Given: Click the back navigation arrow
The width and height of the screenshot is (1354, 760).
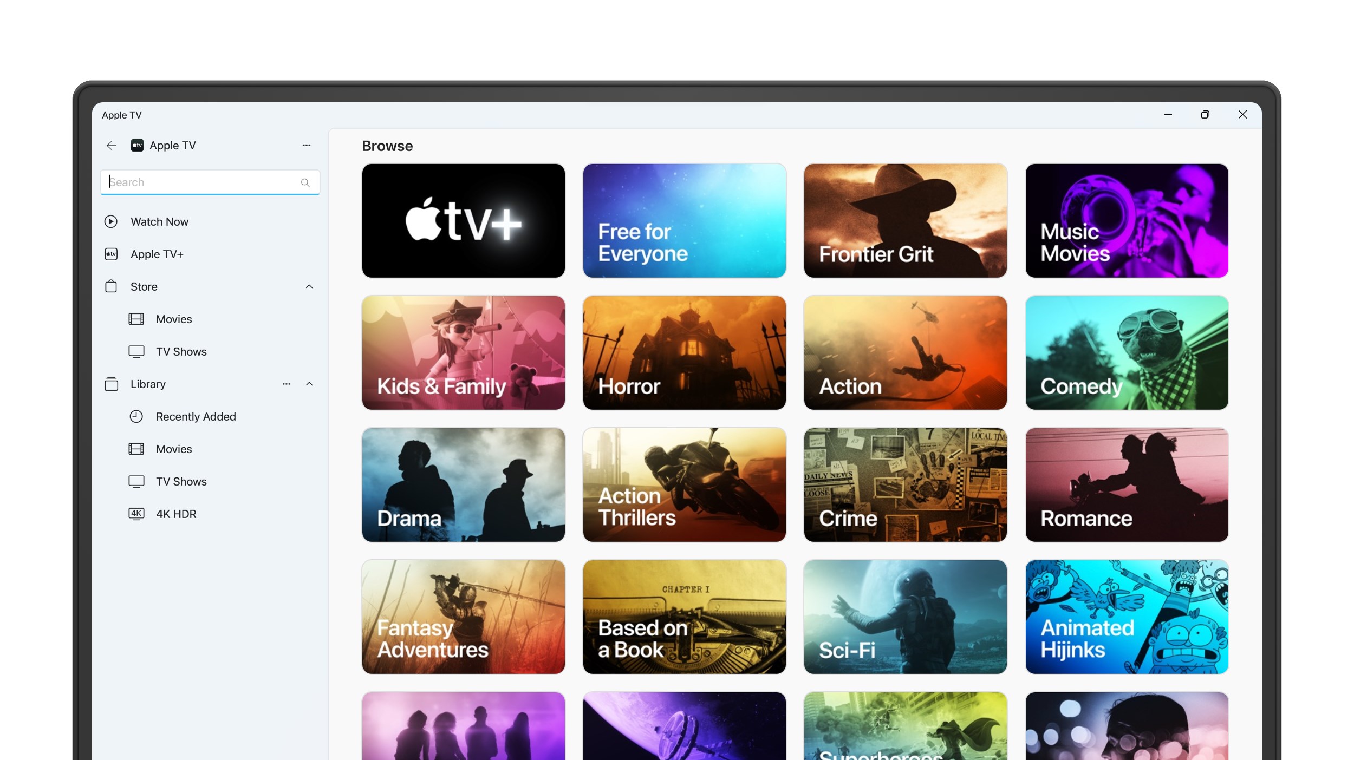Looking at the screenshot, I should 112,145.
